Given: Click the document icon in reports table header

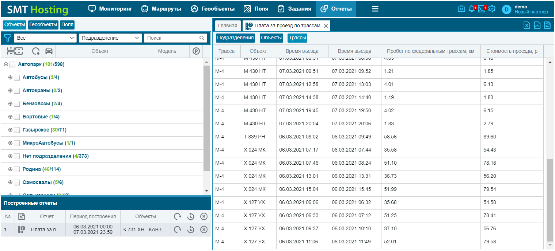Looking at the screenshot, I should [22, 216].
